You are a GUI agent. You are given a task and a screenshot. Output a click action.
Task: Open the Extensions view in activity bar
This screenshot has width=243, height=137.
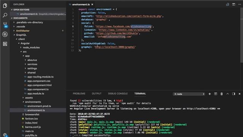coord(5,44)
